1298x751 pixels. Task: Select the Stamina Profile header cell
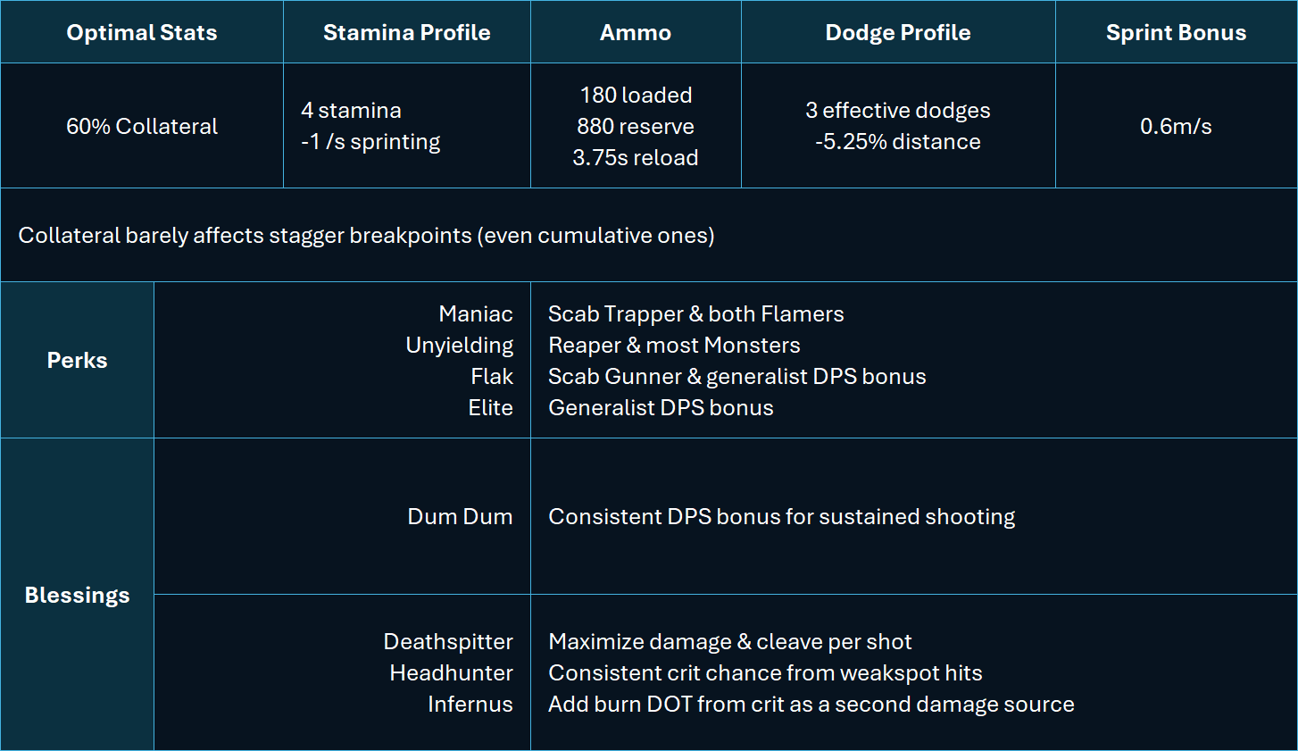point(407,32)
